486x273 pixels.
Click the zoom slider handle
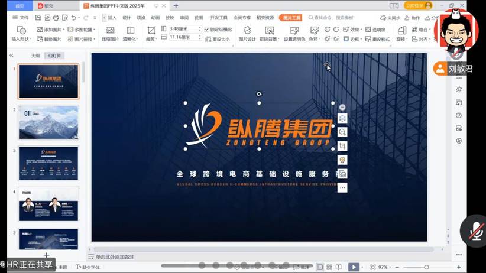point(426,267)
